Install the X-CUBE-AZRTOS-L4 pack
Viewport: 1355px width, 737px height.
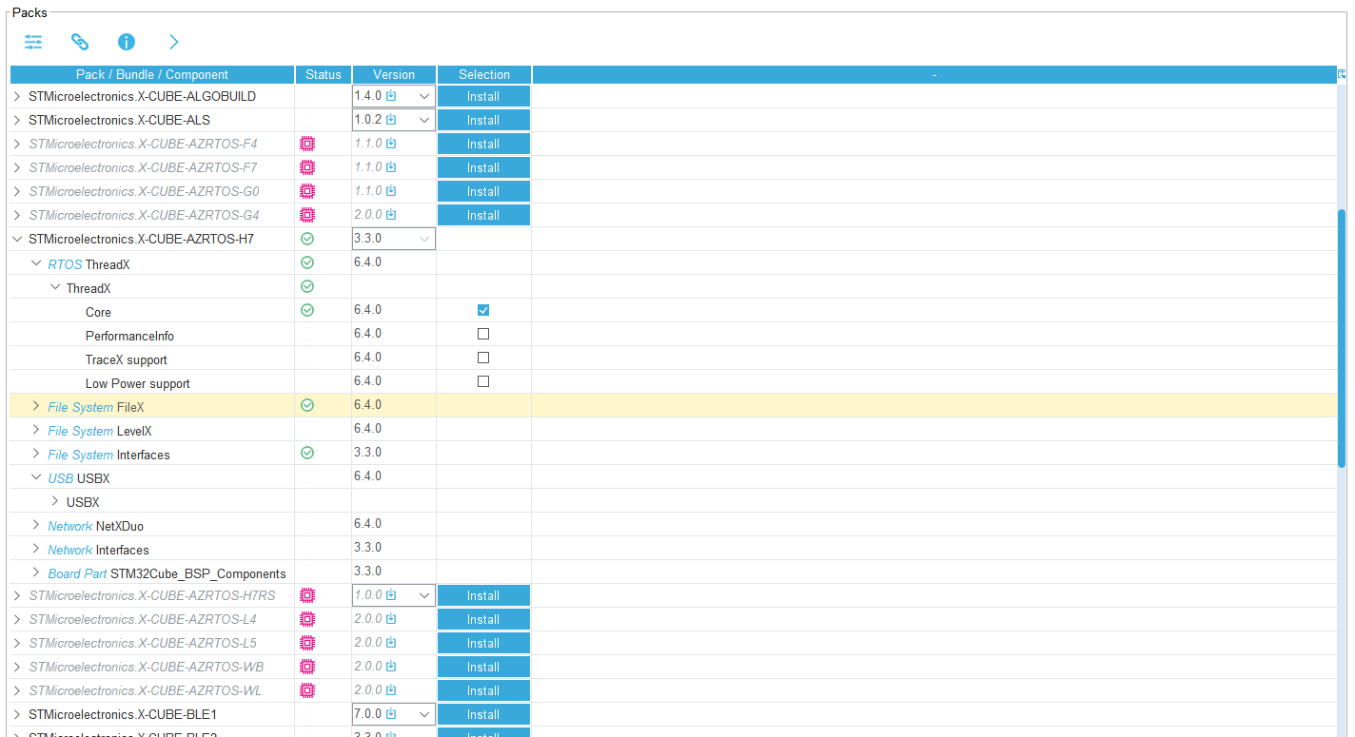point(483,619)
